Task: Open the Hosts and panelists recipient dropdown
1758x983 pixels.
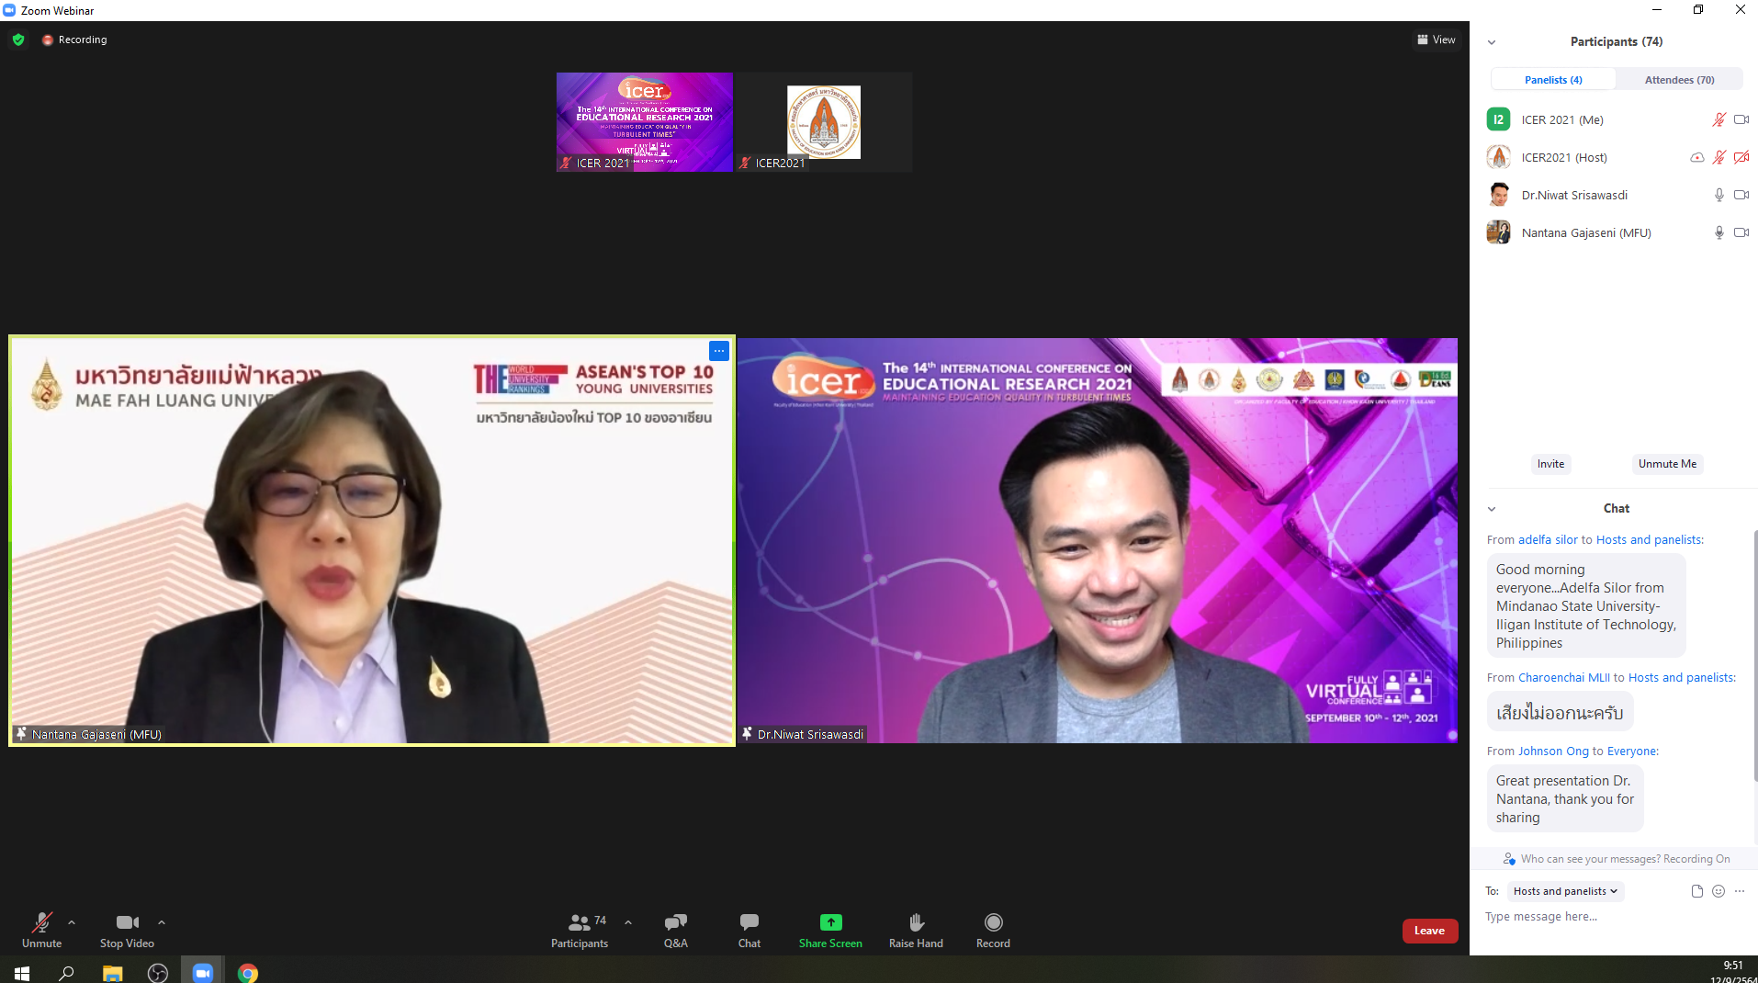Action: [1565, 891]
